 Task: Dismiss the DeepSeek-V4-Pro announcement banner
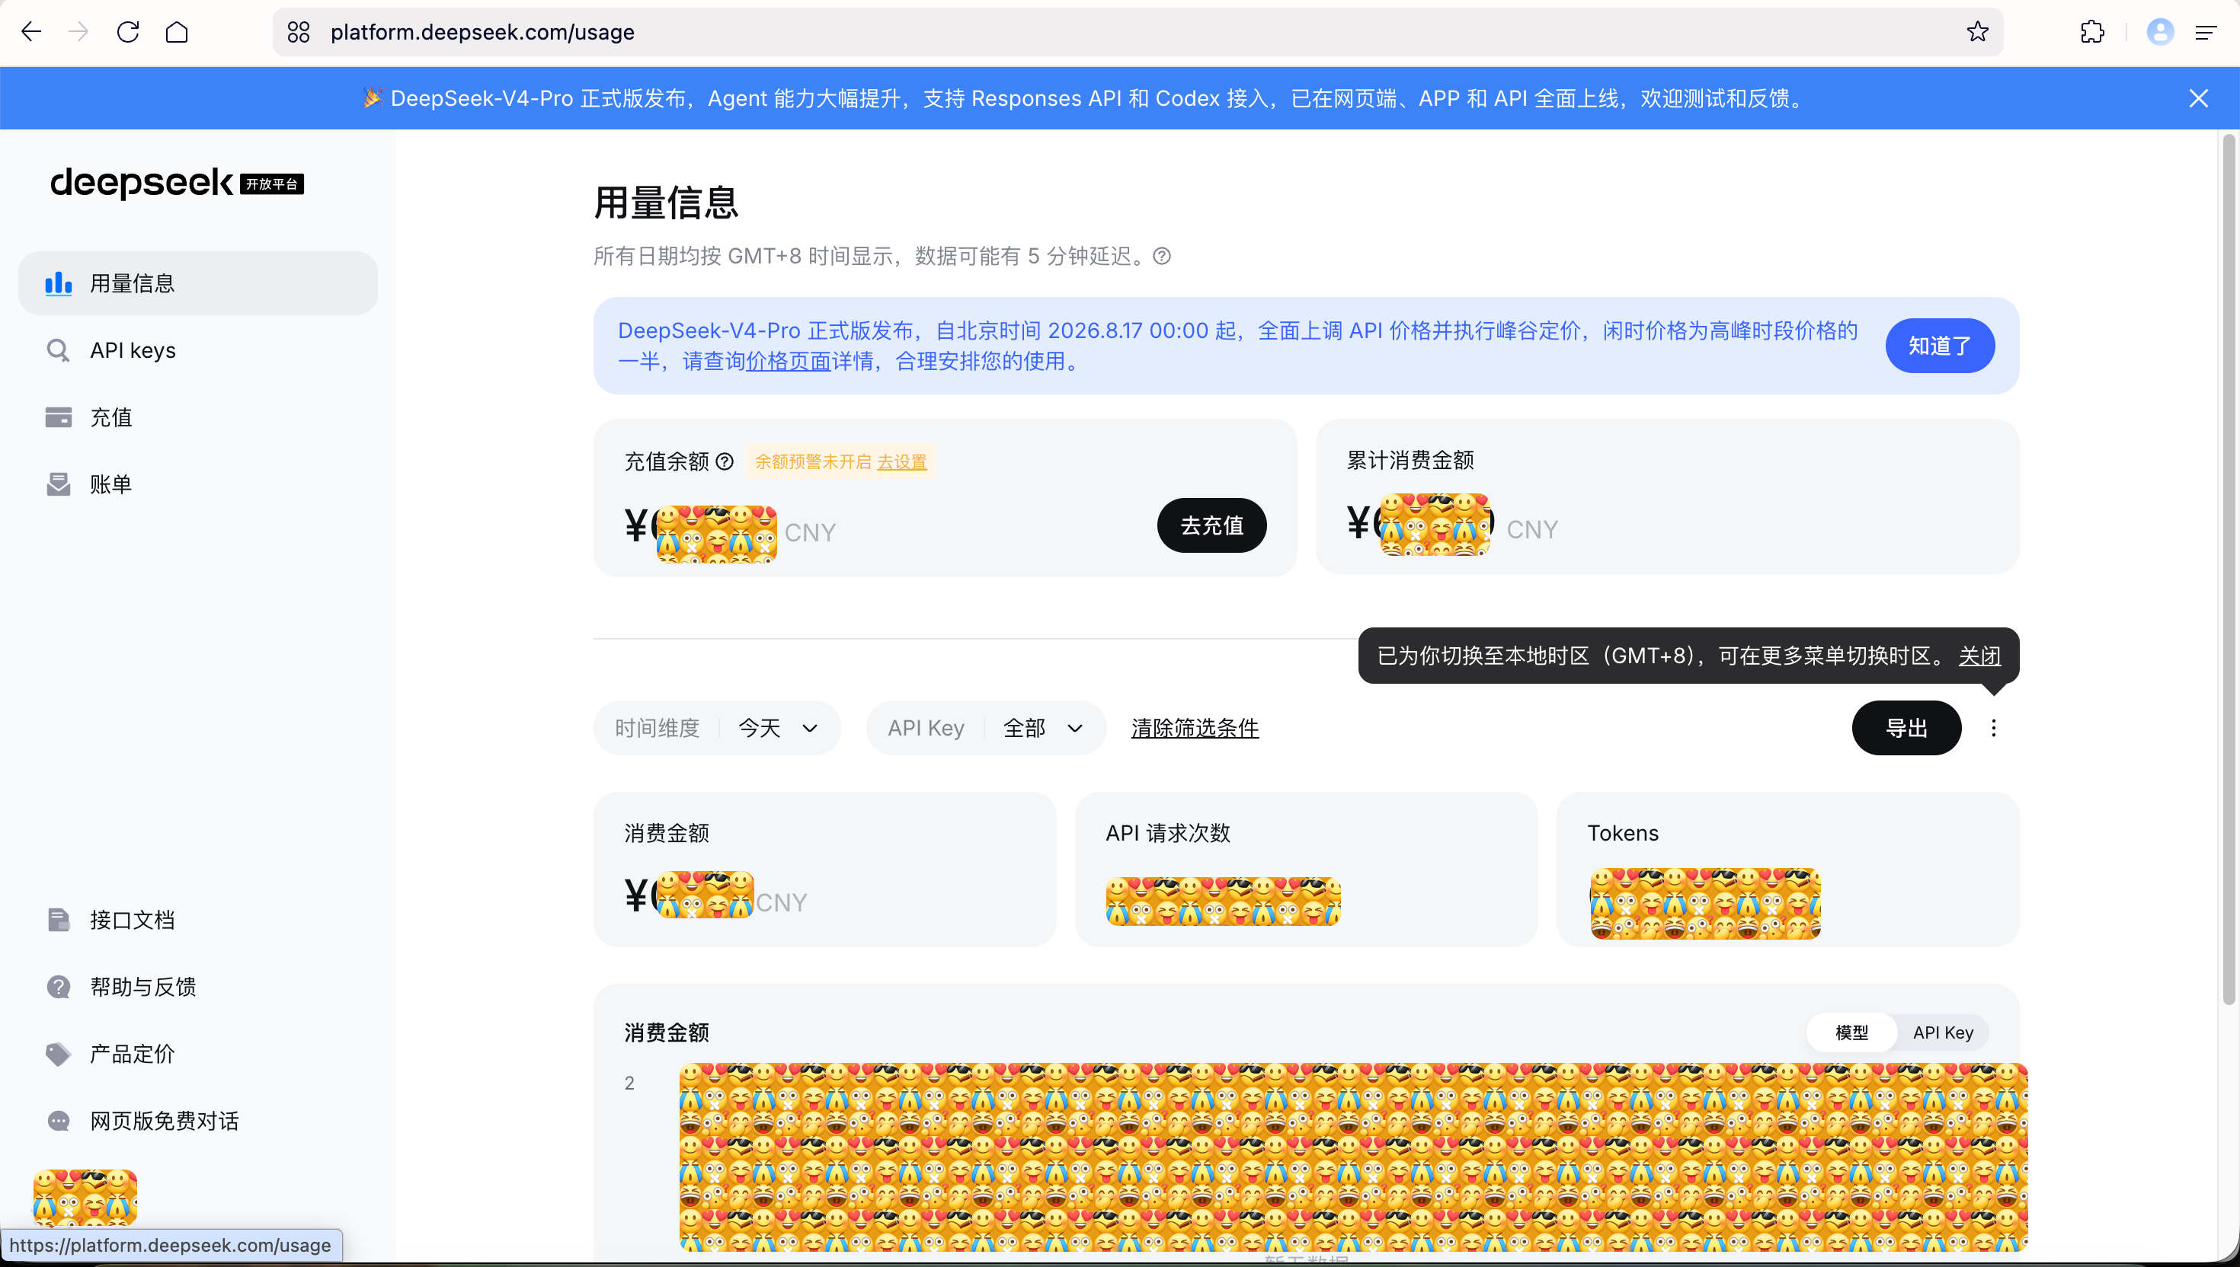[x=2198, y=98]
